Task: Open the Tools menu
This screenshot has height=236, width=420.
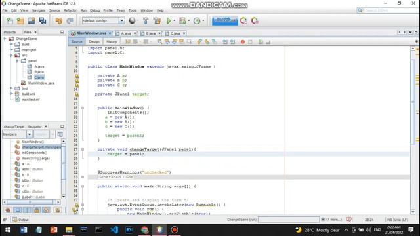Action: [x=133, y=10]
